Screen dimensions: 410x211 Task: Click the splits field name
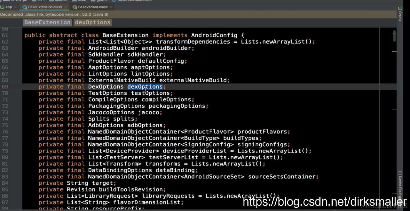point(124,119)
